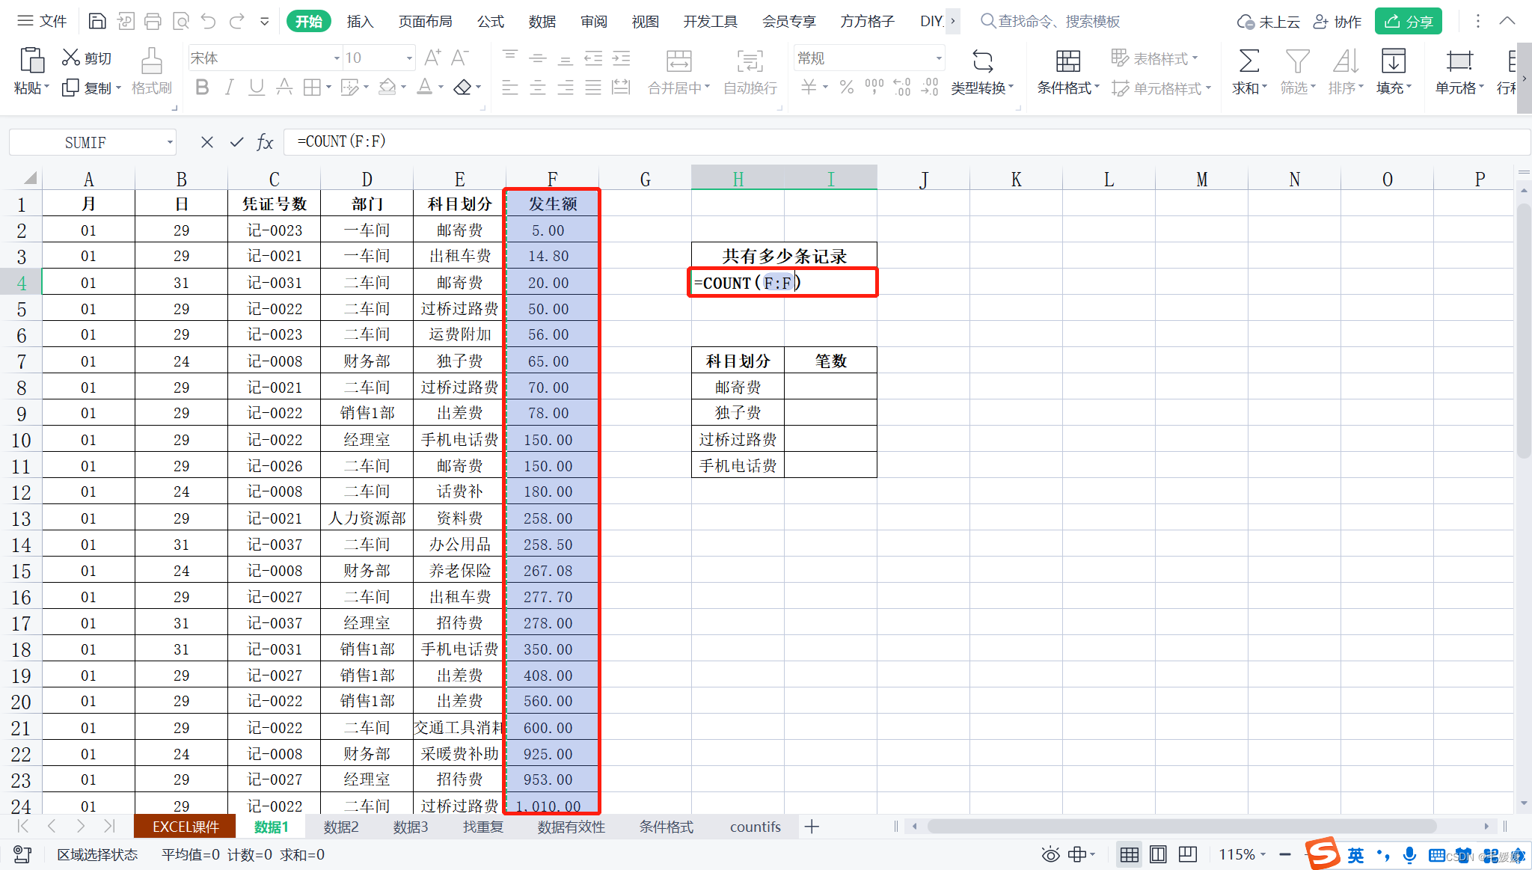Click the merge and center icon
This screenshot has width=1532, height=870.
point(678,61)
